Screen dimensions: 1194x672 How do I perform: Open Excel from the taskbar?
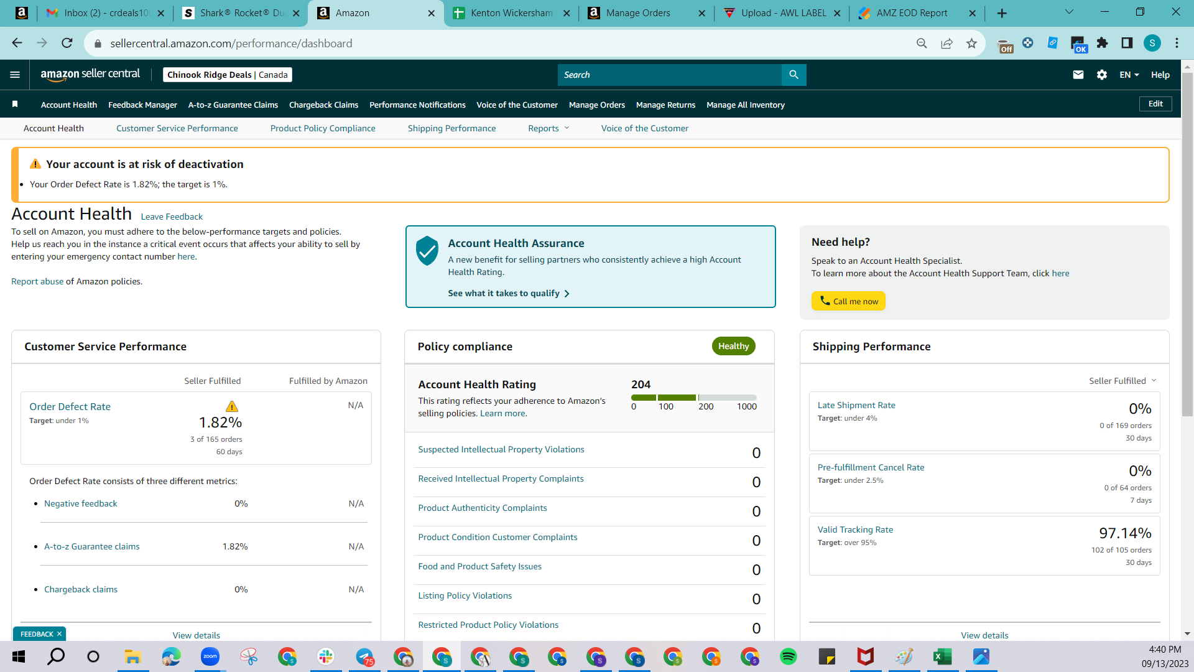coord(943,656)
